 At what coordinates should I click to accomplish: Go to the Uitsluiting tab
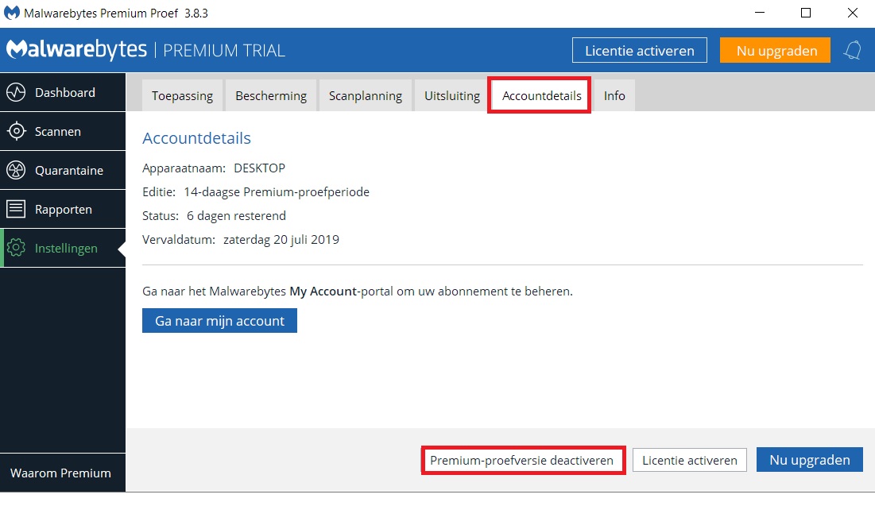coord(452,95)
